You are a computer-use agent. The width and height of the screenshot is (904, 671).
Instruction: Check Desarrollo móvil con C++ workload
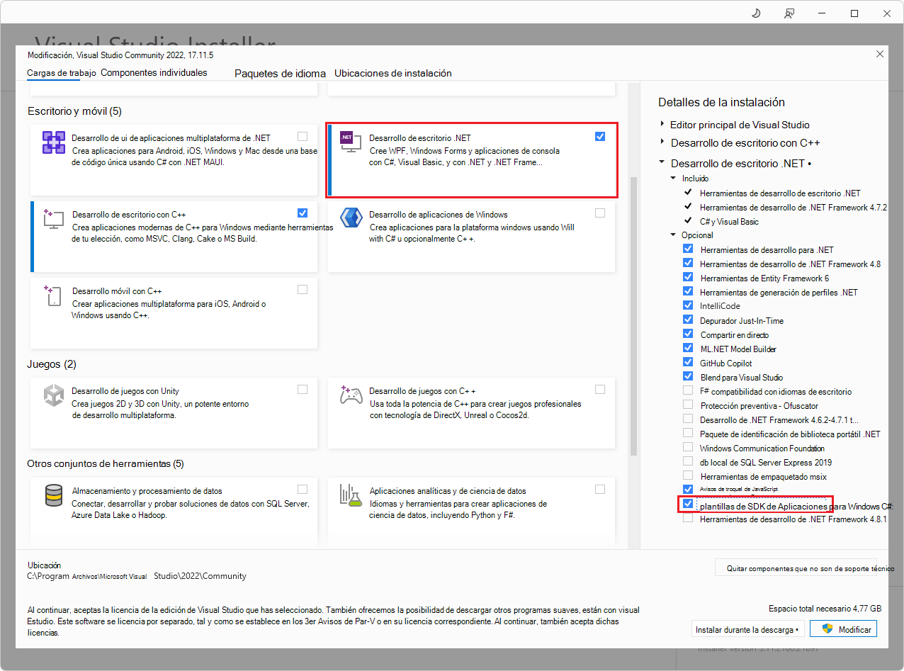coord(303,289)
